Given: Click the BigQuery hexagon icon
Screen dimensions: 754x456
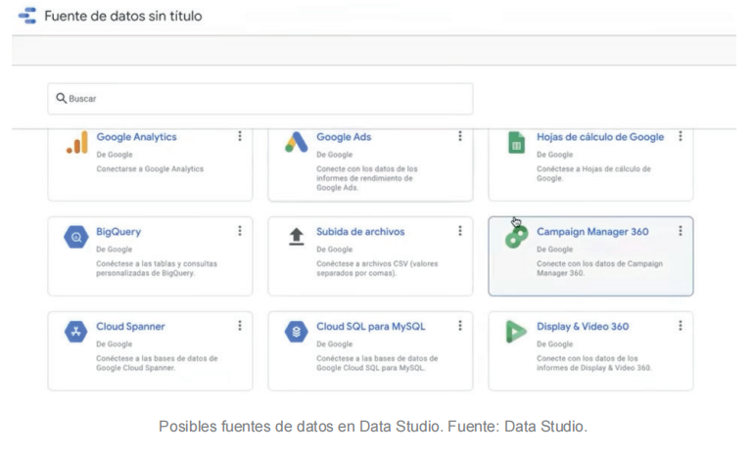Looking at the screenshot, I should (x=76, y=237).
